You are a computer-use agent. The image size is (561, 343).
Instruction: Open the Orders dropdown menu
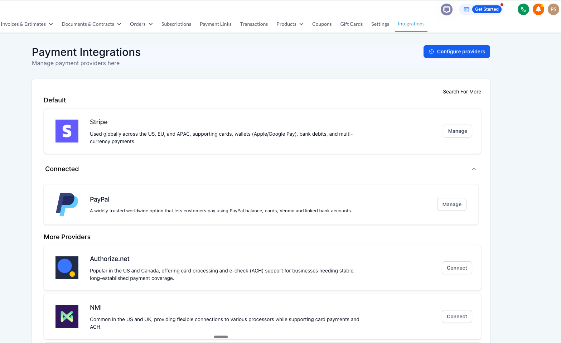tap(141, 24)
